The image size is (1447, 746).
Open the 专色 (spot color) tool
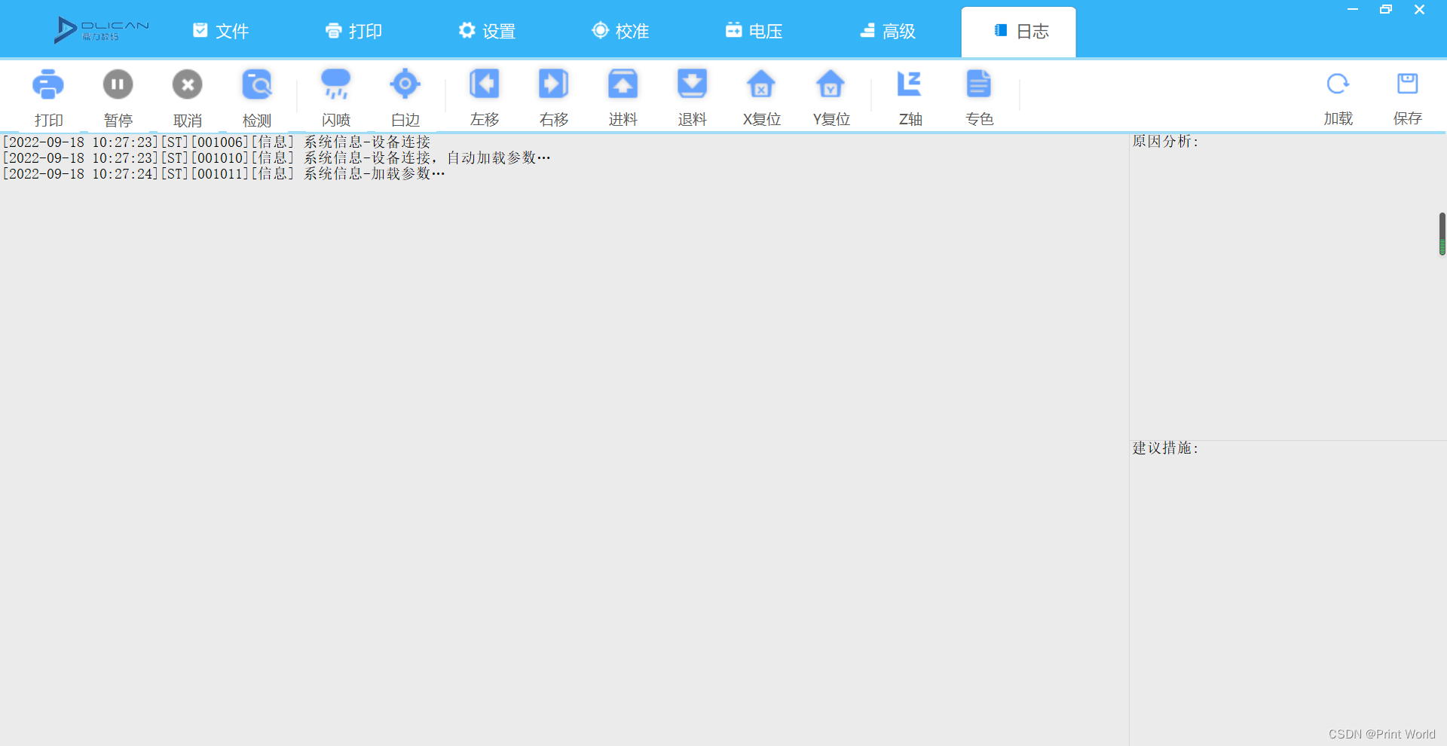point(978,96)
